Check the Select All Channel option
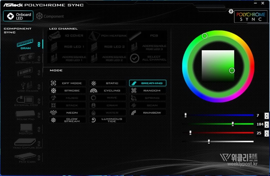The height and width of the screenshot is (176, 270). click(135, 58)
